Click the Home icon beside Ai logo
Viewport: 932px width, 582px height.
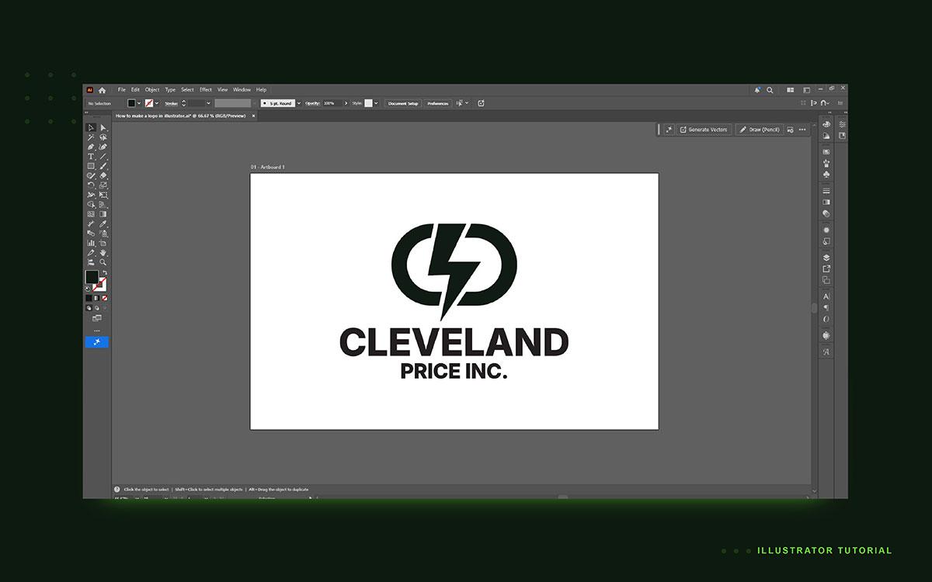tap(102, 90)
